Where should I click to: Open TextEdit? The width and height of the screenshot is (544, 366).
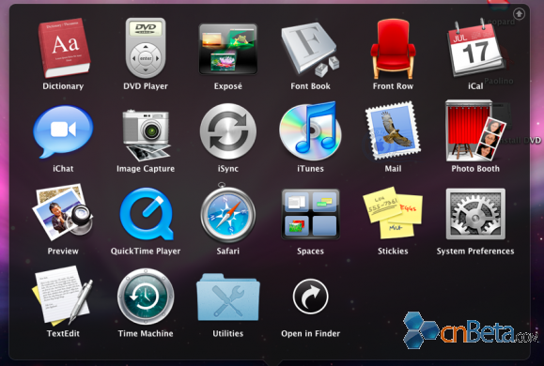(63, 296)
